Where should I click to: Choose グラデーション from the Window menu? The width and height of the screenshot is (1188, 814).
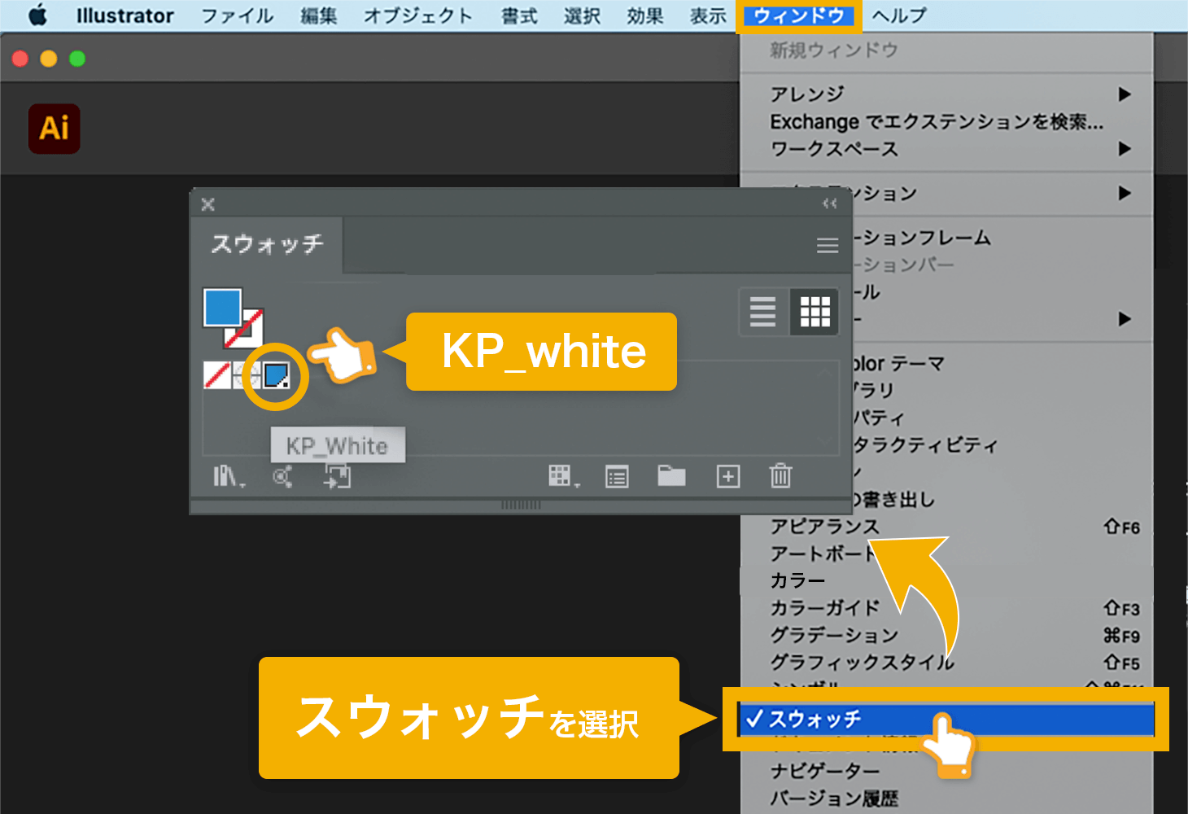point(834,635)
